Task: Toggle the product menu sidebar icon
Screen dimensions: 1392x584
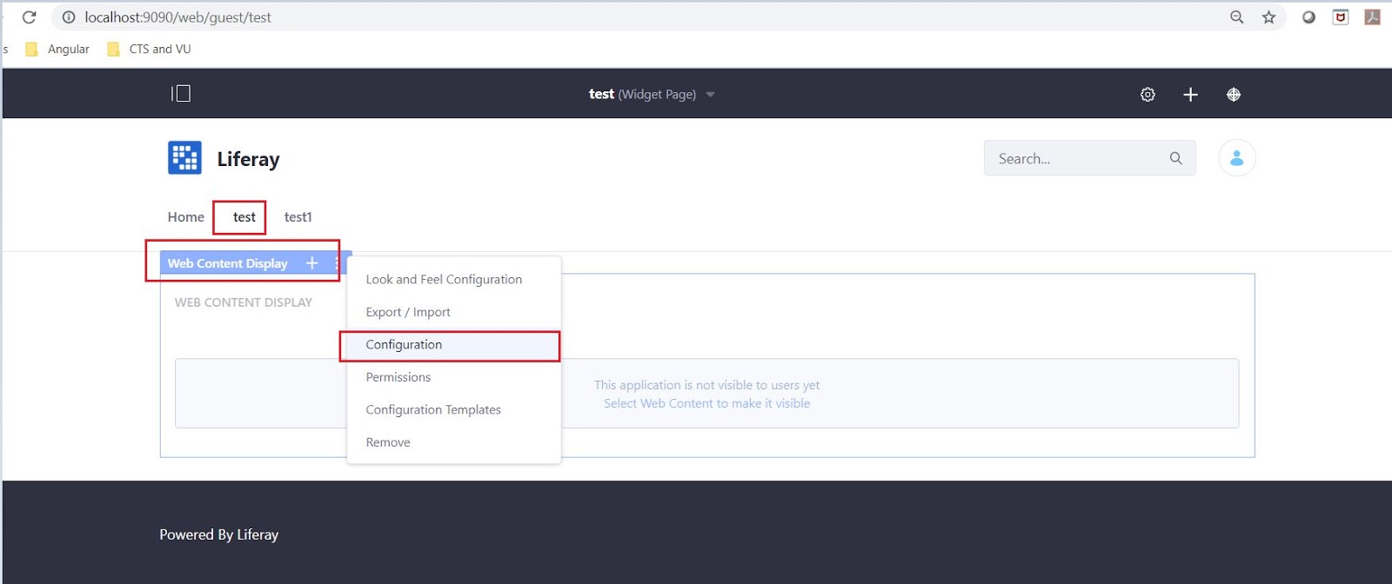Action: pyautogui.click(x=181, y=94)
